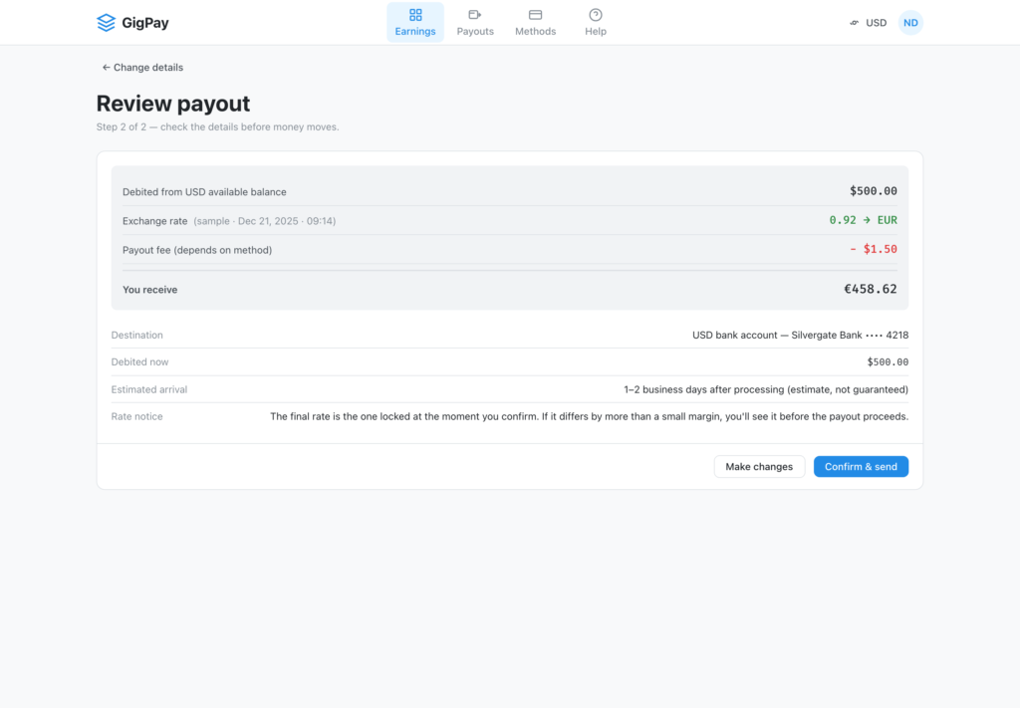The width and height of the screenshot is (1020, 708).
Task: Click the Estimated arrival label
Action: click(149, 389)
